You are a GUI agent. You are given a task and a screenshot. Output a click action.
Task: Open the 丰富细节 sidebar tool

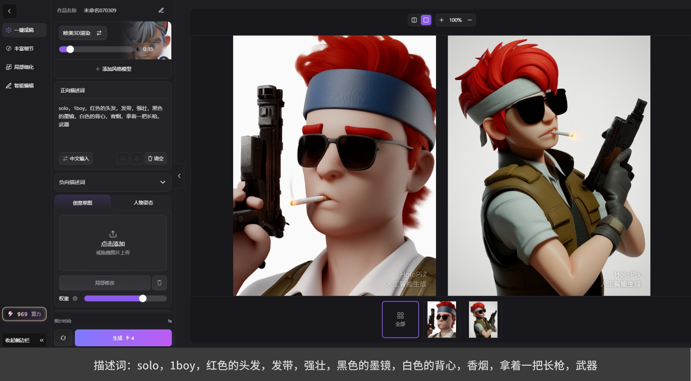point(24,49)
